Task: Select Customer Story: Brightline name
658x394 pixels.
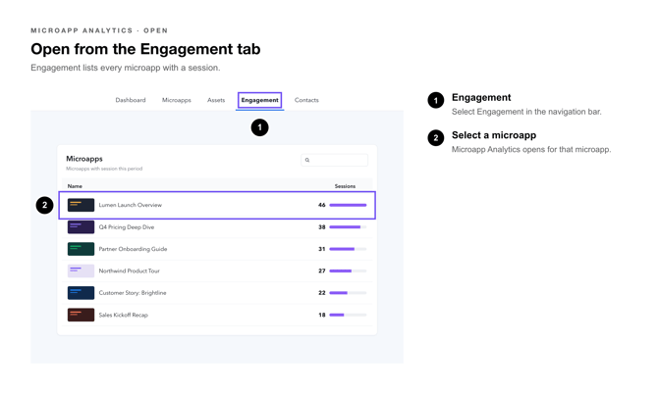Action: 133,293
